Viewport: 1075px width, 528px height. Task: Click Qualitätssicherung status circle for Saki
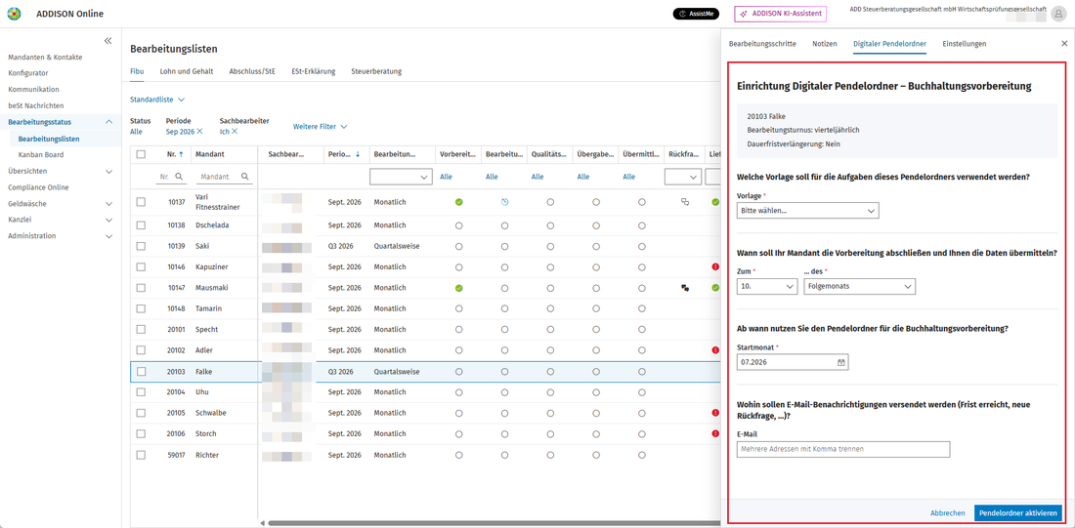(x=550, y=246)
